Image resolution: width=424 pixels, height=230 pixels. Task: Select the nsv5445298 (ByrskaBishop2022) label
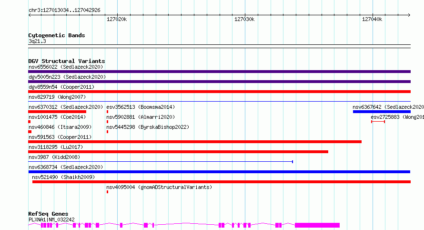(148, 127)
